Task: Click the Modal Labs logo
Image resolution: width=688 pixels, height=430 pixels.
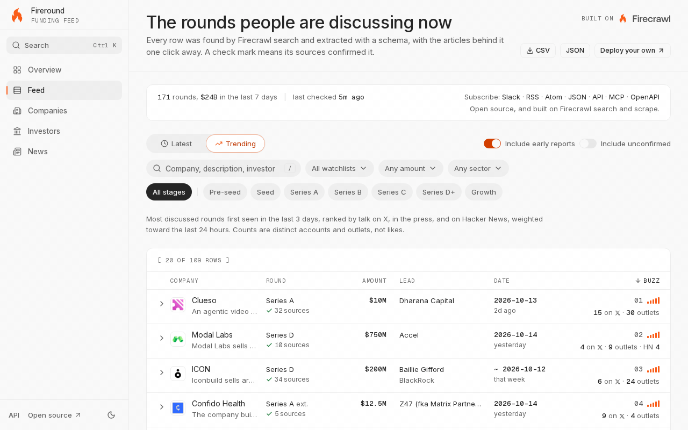Action: pyautogui.click(x=178, y=339)
